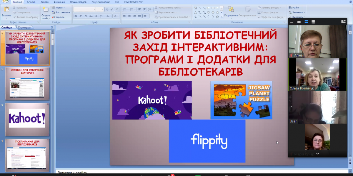Toggle justify text alignment
This screenshot has width=353, height=176.
coord(139,16)
